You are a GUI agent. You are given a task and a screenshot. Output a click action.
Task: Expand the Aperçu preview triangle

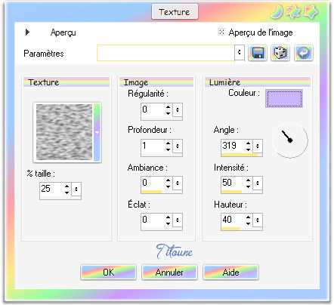pyautogui.click(x=27, y=32)
